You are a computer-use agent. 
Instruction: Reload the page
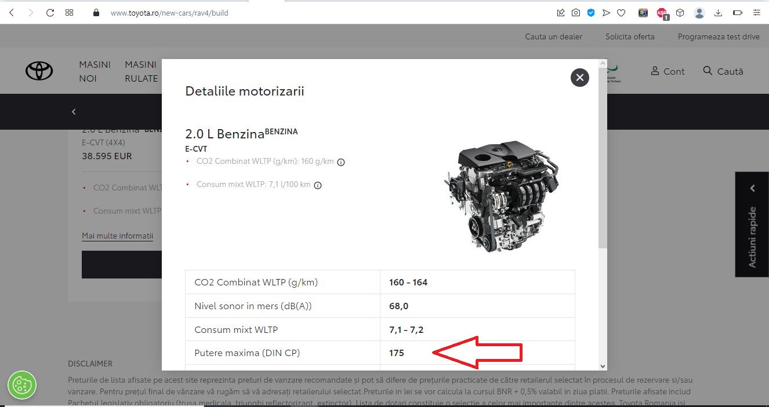click(50, 12)
